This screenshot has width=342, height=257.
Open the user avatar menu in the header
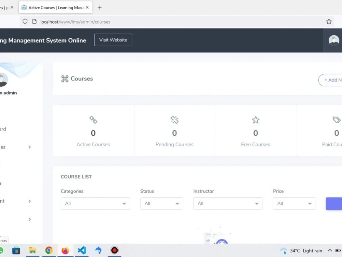point(334,40)
